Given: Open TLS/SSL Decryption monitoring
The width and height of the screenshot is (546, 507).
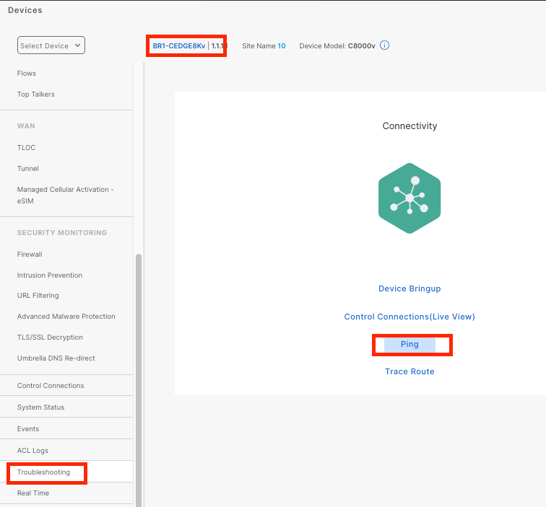Looking at the screenshot, I should pos(50,338).
